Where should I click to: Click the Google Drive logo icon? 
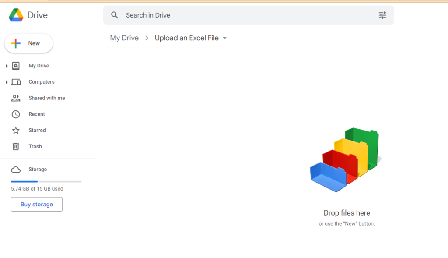pyautogui.click(x=16, y=15)
